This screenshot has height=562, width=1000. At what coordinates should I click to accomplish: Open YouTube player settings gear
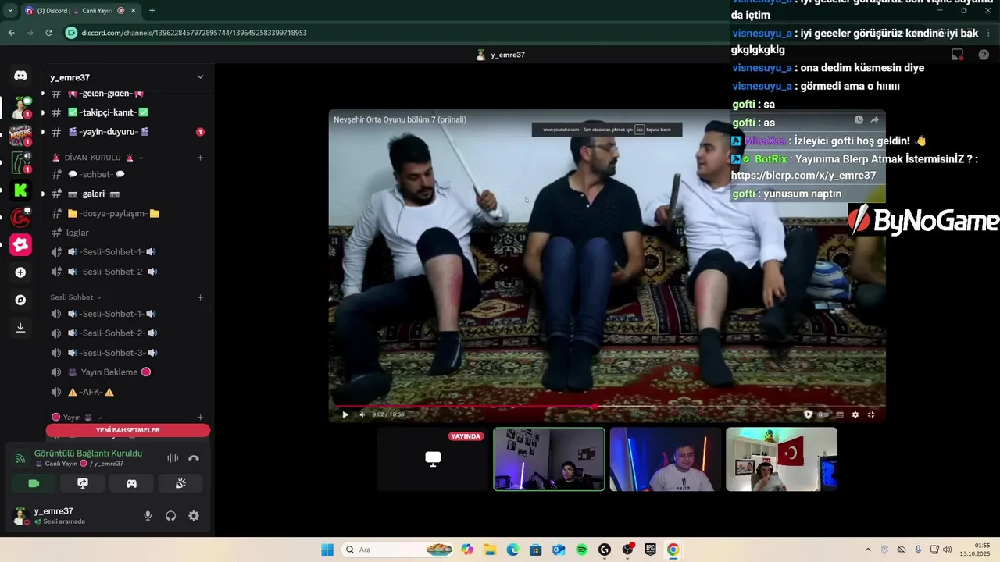(x=855, y=414)
